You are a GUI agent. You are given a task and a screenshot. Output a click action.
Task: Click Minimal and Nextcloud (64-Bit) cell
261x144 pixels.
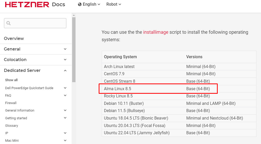215,118
